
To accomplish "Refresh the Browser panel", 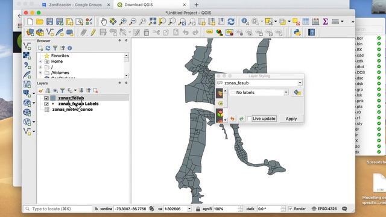I will (48, 48).
